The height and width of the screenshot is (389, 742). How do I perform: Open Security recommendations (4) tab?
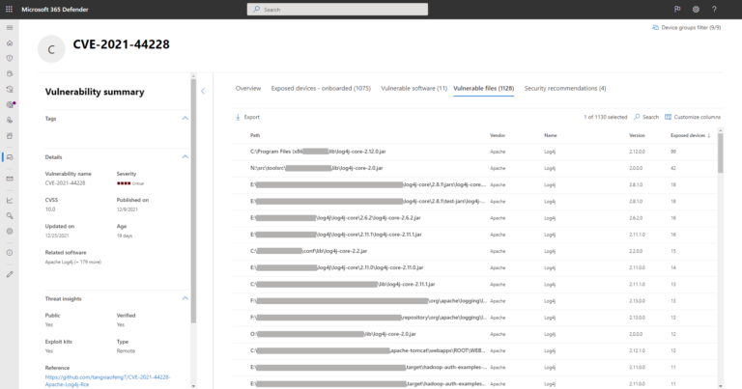pos(565,88)
